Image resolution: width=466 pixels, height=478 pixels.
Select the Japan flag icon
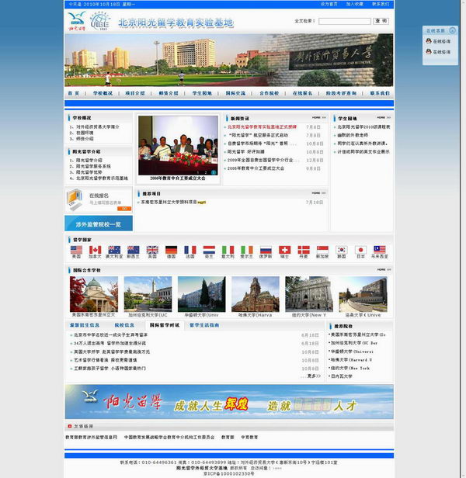pos(360,250)
